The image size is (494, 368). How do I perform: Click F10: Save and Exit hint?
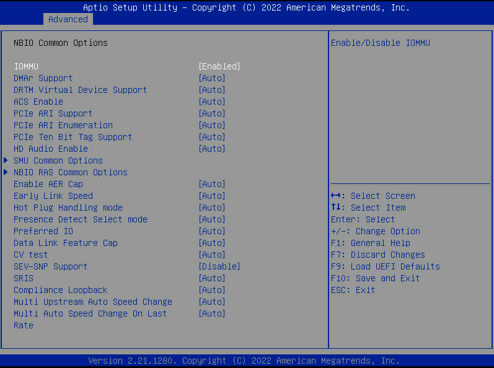375,278
